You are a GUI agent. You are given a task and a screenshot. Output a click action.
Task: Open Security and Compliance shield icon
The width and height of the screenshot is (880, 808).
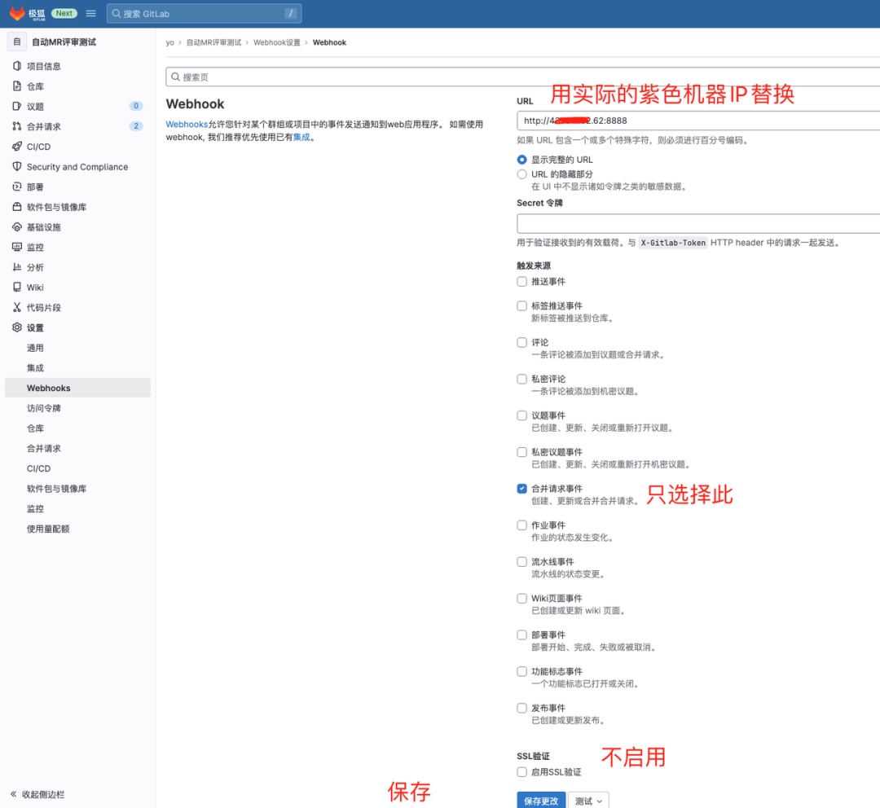pyautogui.click(x=17, y=167)
